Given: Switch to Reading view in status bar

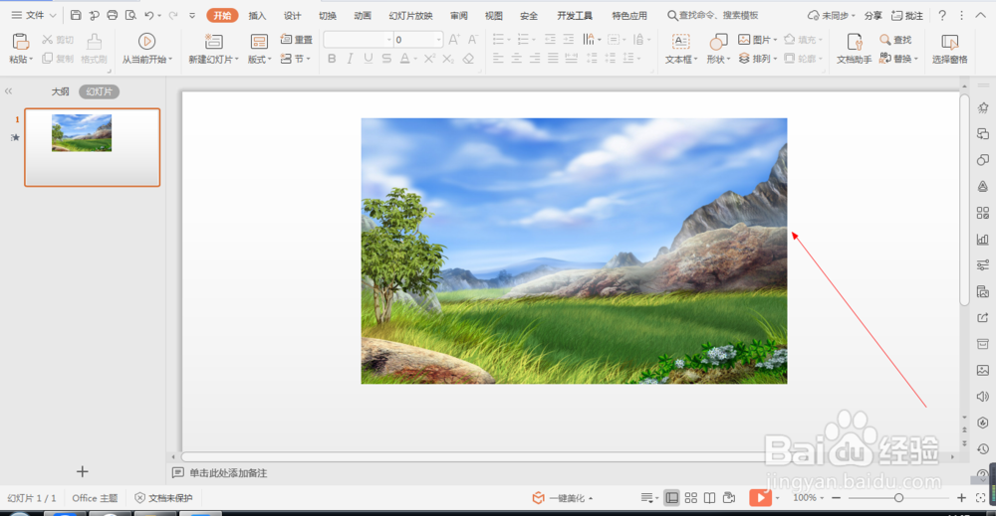Looking at the screenshot, I should point(709,498).
